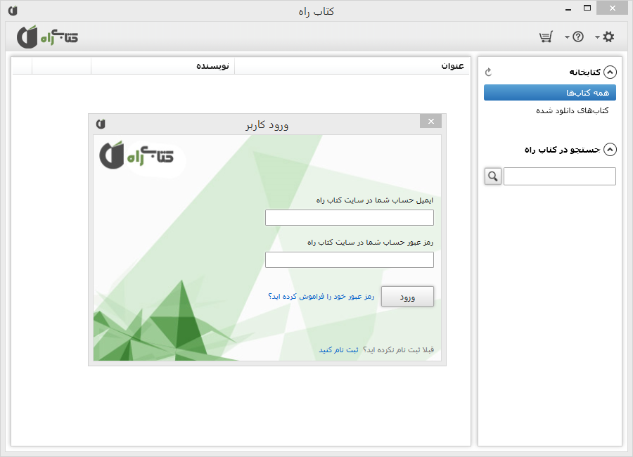Expand the dropdown arrow beside help icon
633x457 pixels.
click(567, 37)
